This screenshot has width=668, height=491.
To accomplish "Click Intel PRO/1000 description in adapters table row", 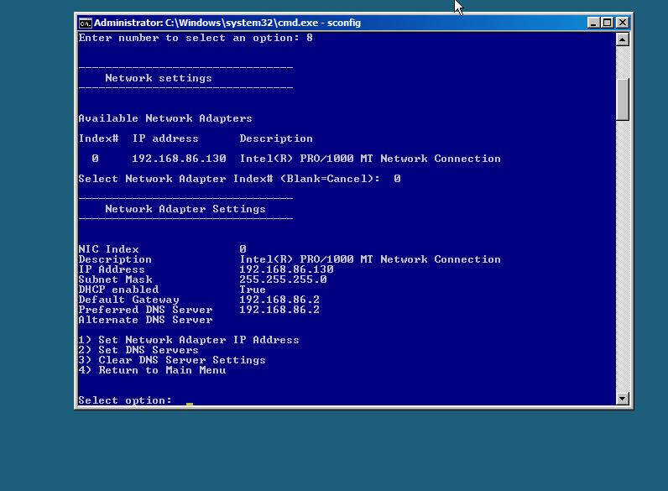I will (x=370, y=159).
